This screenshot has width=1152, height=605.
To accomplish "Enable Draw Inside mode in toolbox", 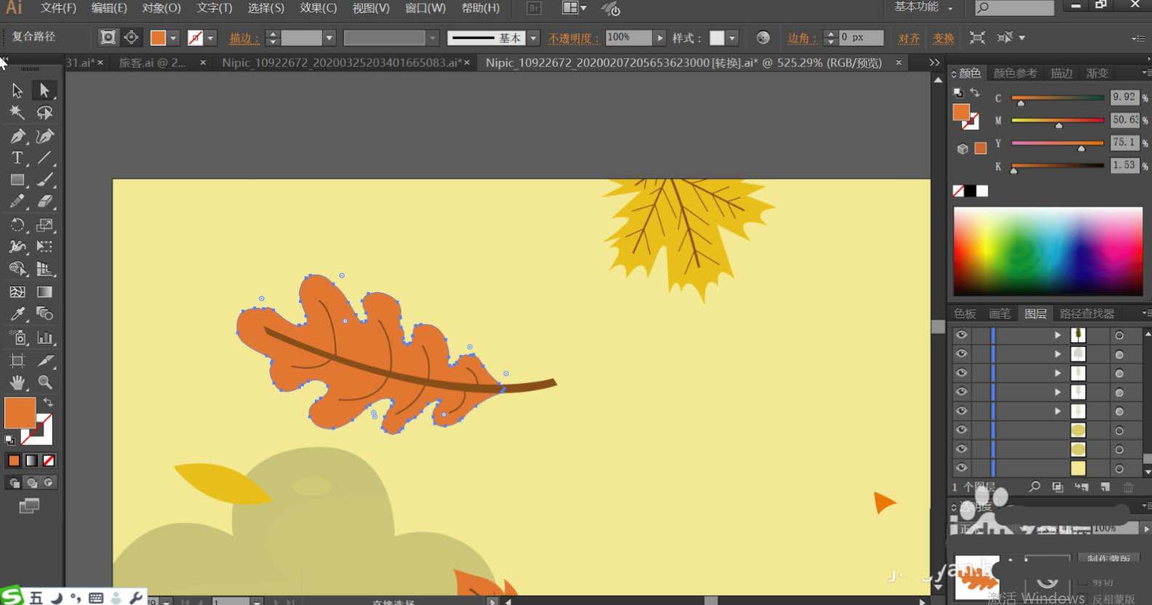I will click(x=49, y=483).
